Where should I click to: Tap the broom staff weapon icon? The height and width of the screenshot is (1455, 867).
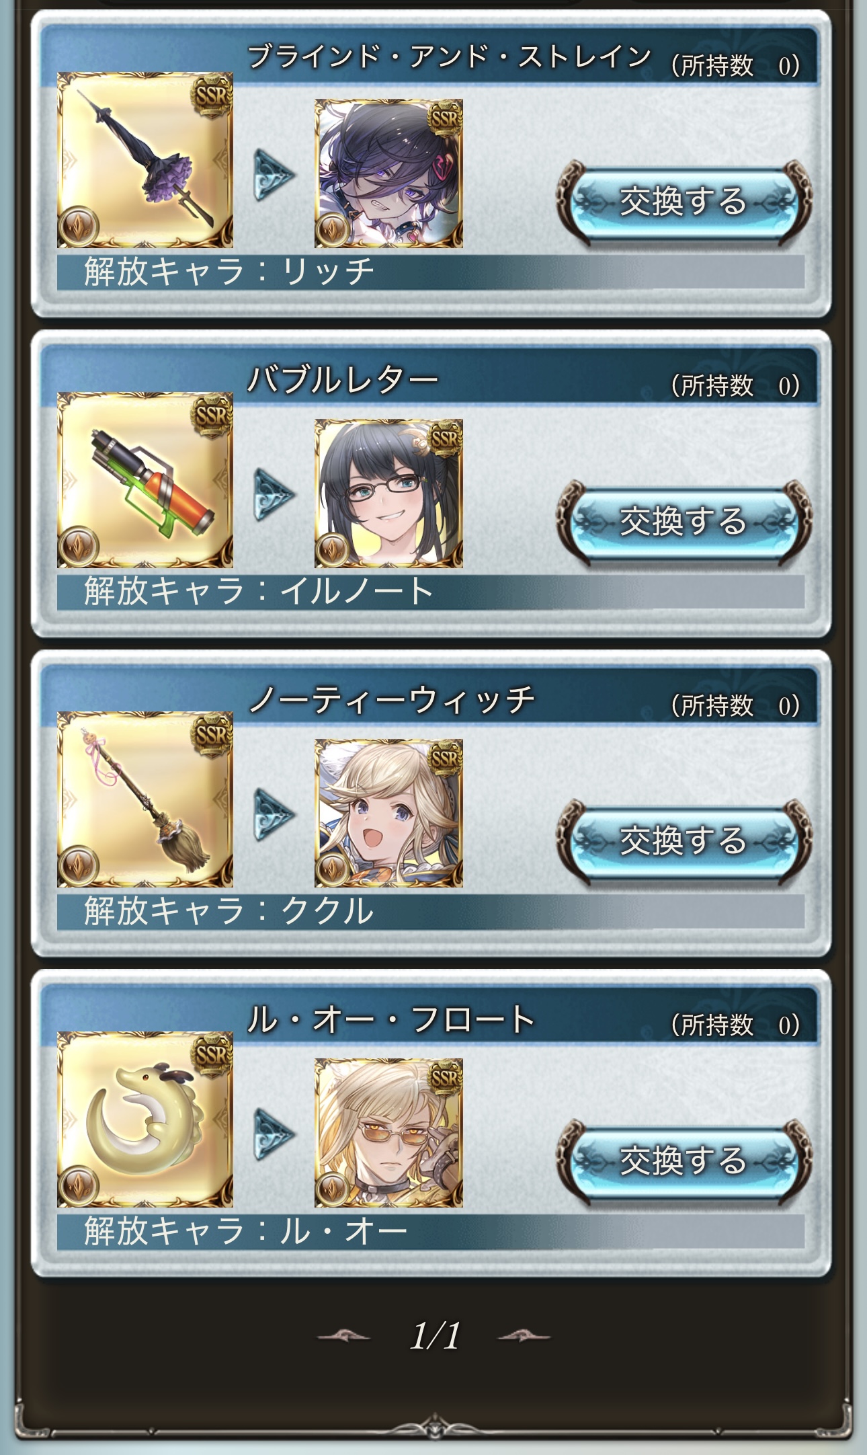145,799
